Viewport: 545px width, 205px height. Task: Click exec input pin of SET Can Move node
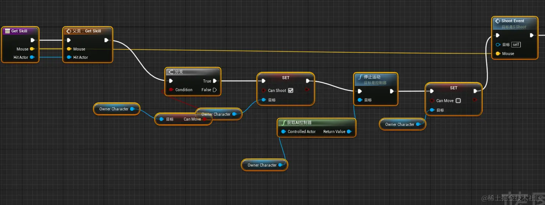tap(432, 91)
